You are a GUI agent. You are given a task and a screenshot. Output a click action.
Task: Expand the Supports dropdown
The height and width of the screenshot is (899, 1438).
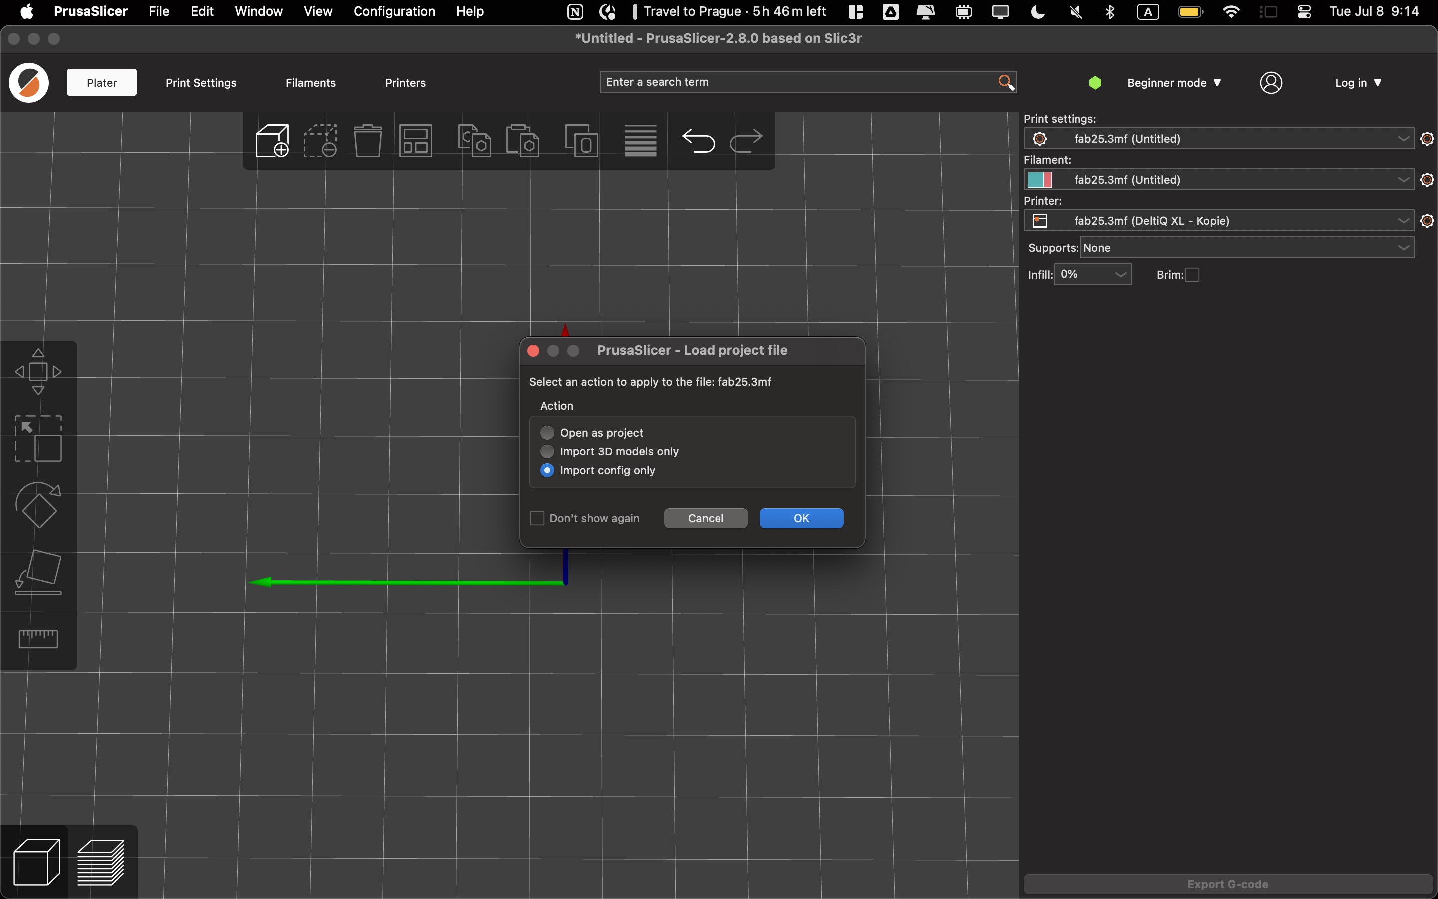tap(1247, 248)
